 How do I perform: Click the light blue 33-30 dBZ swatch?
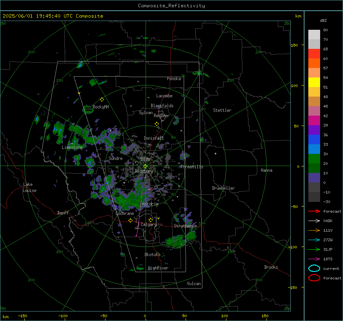click(x=314, y=149)
